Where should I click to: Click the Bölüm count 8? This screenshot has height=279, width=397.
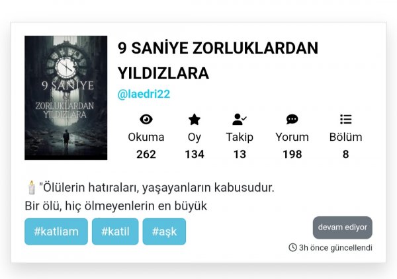346,154
